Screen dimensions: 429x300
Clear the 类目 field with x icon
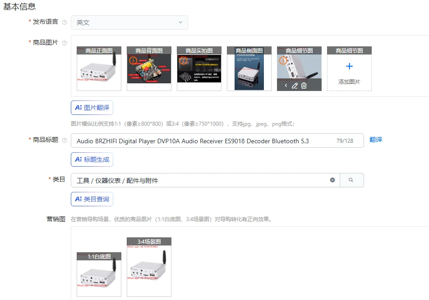click(x=332, y=180)
